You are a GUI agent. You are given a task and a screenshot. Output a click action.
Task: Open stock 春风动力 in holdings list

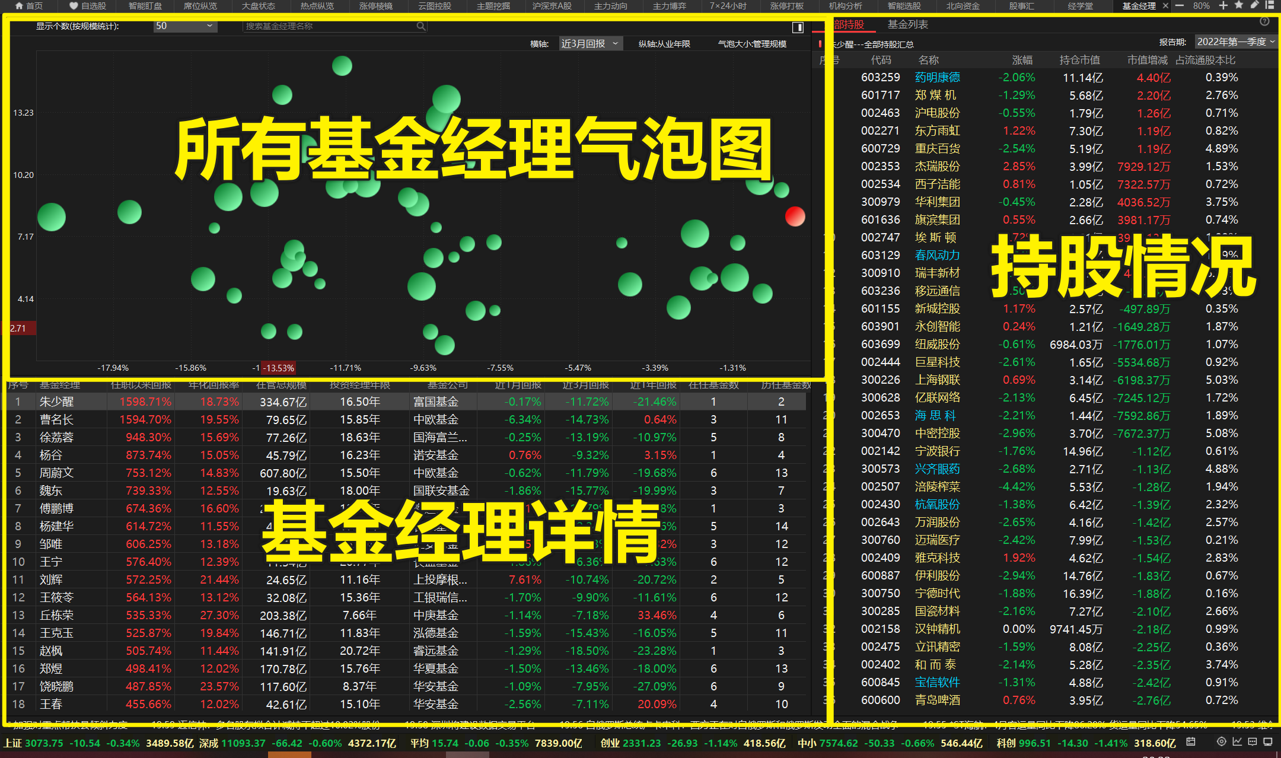[x=938, y=256]
